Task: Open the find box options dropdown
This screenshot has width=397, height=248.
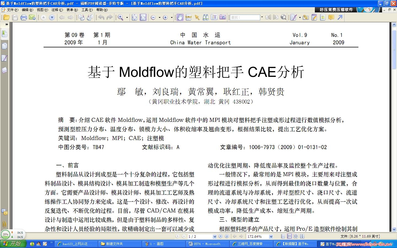Action: [x=262, y=17]
